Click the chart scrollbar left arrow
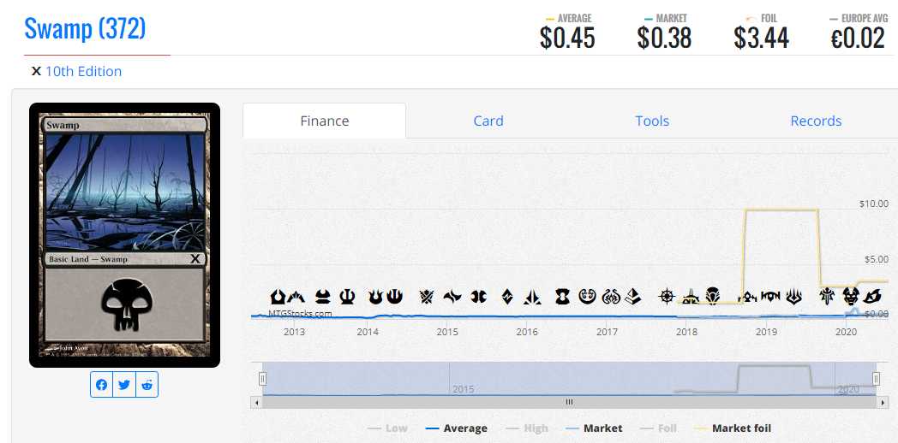 (256, 402)
